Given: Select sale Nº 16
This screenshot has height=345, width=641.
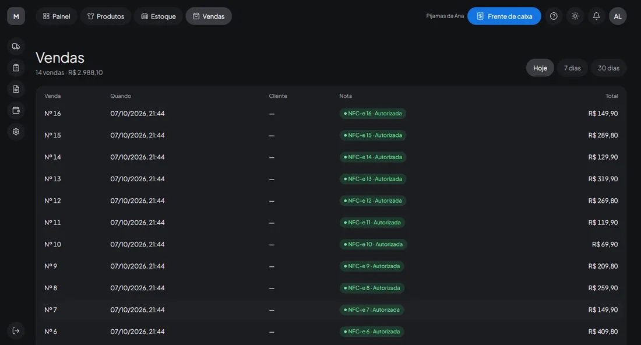Looking at the screenshot, I should [x=52, y=114].
